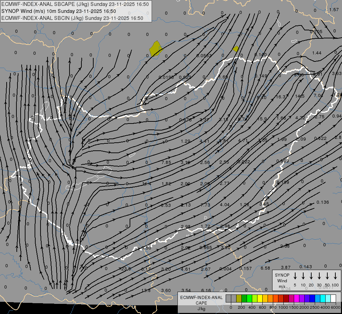Viewport: 342px width, 314px height.
Task: Click the 6.17 CAPE value on map
Action: [x=146, y=269]
